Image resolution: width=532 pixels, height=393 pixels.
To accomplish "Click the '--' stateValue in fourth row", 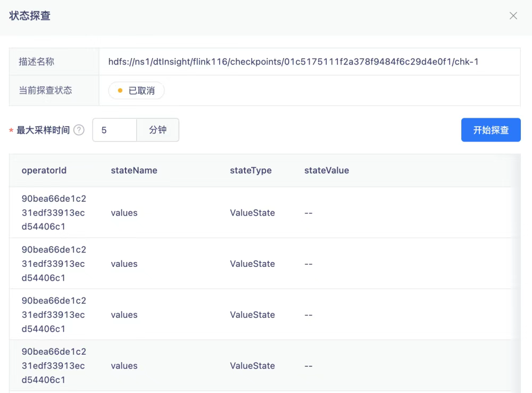I will (x=308, y=366).
